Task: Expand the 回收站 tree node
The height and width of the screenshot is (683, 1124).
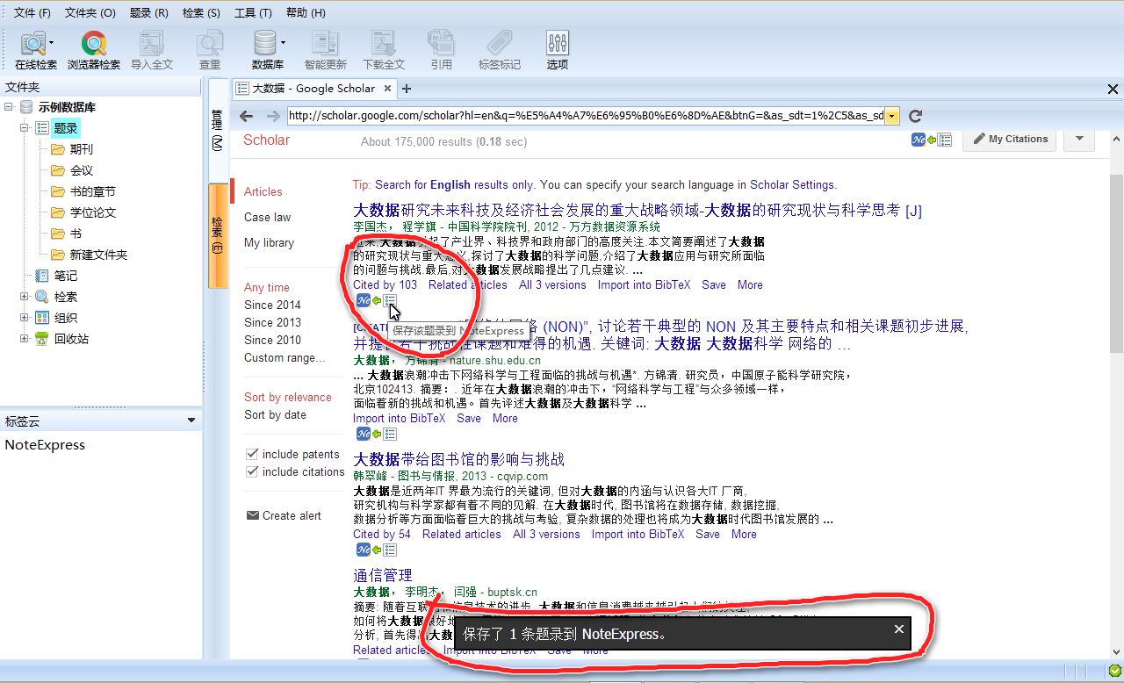Action: tap(25, 339)
